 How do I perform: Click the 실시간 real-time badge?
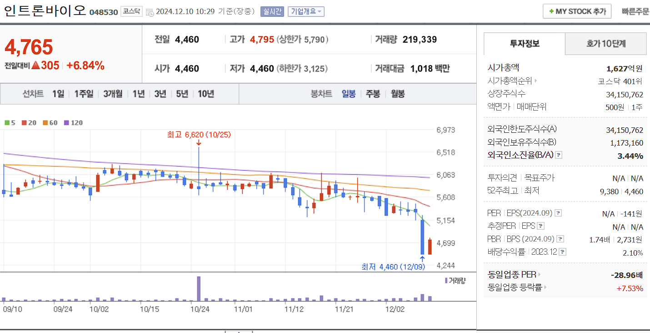[272, 11]
